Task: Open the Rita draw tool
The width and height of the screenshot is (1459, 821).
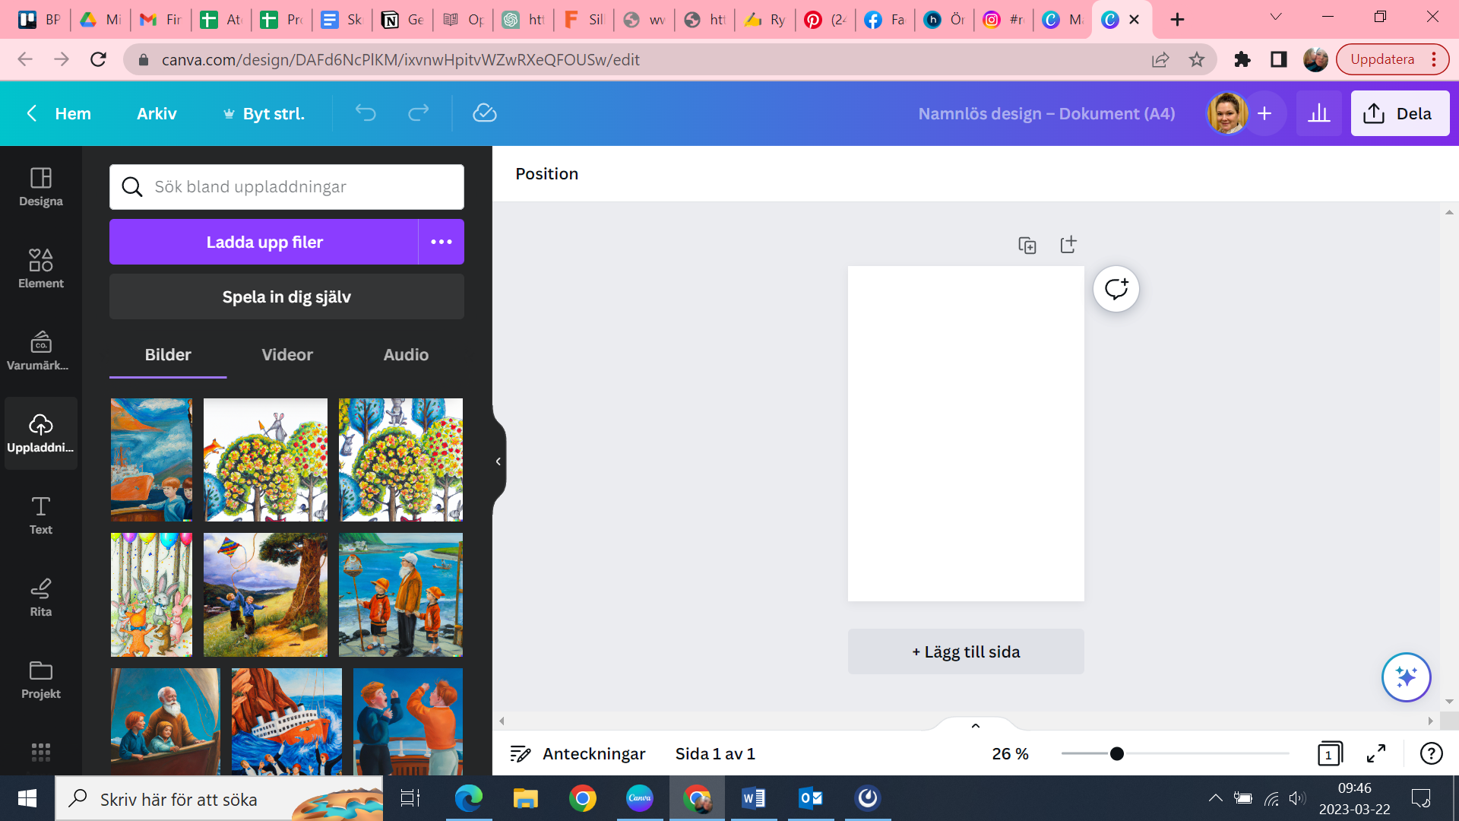Action: (x=41, y=598)
